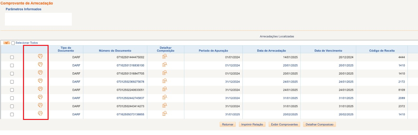Click the print icon for document 07162505073138855
The image size is (418, 135).
coord(40,113)
